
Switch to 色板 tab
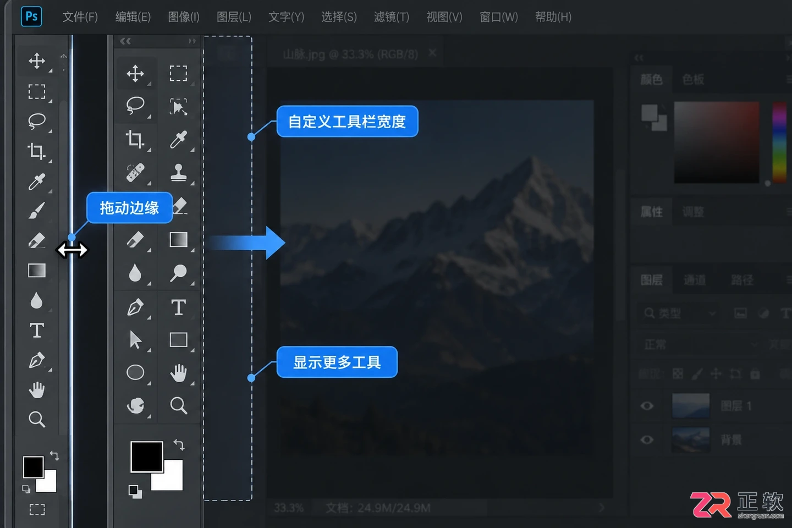(693, 79)
